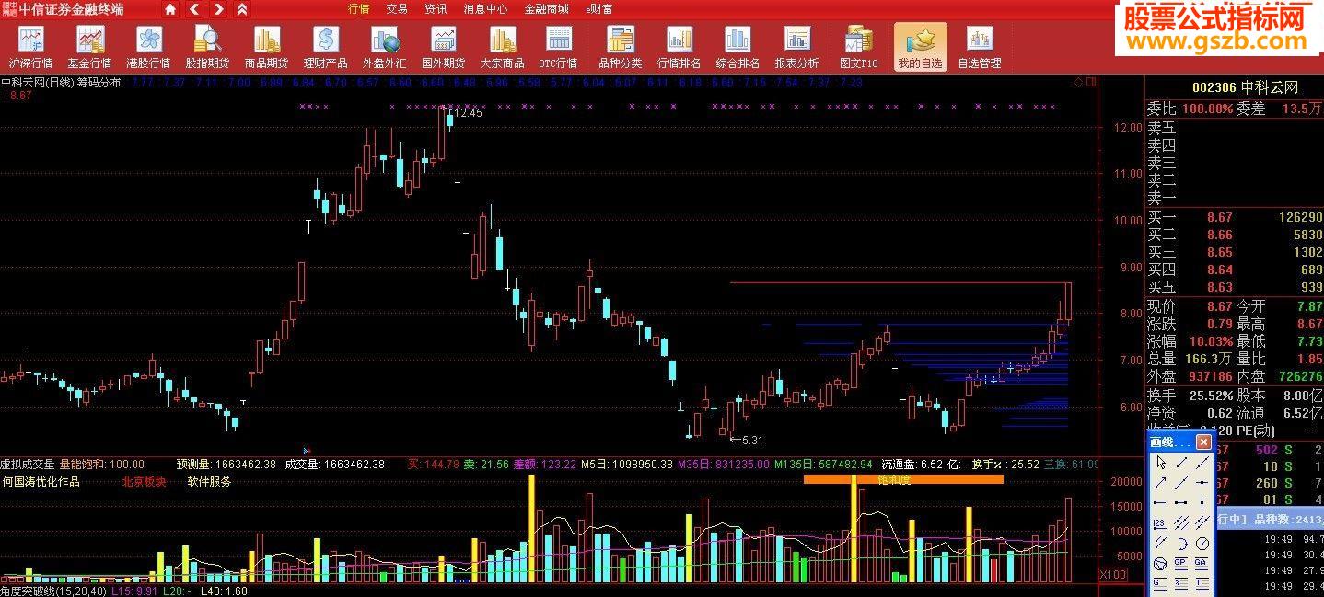Open 外盘外汇 foreign exchange icon
This screenshot has height=597, width=1324.
tap(384, 46)
